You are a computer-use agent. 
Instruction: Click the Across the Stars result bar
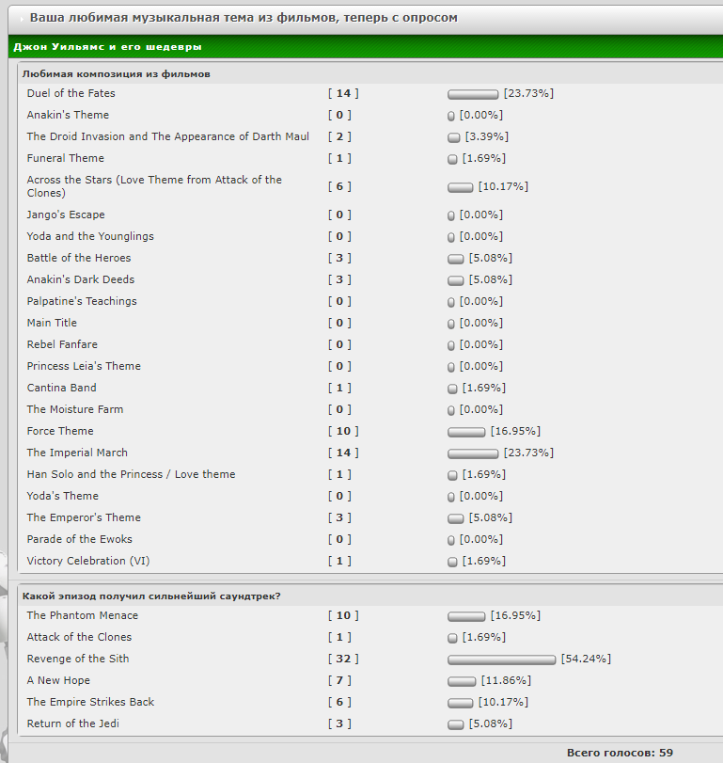[460, 187]
